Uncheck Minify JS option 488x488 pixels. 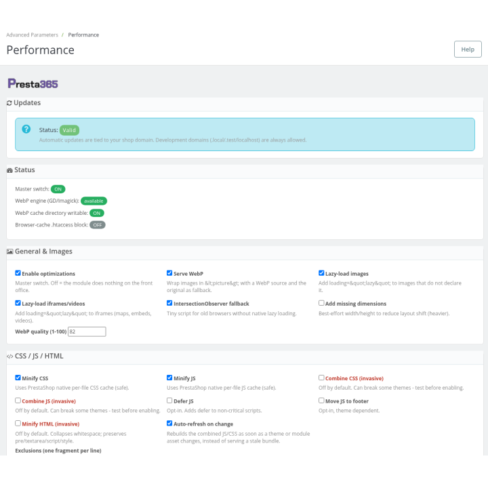pyautogui.click(x=169, y=378)
